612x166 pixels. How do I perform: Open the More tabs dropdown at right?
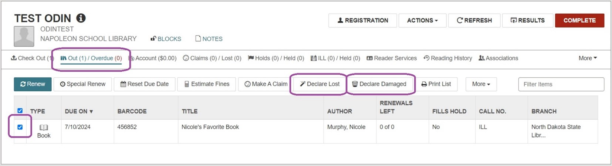[588, 58]
